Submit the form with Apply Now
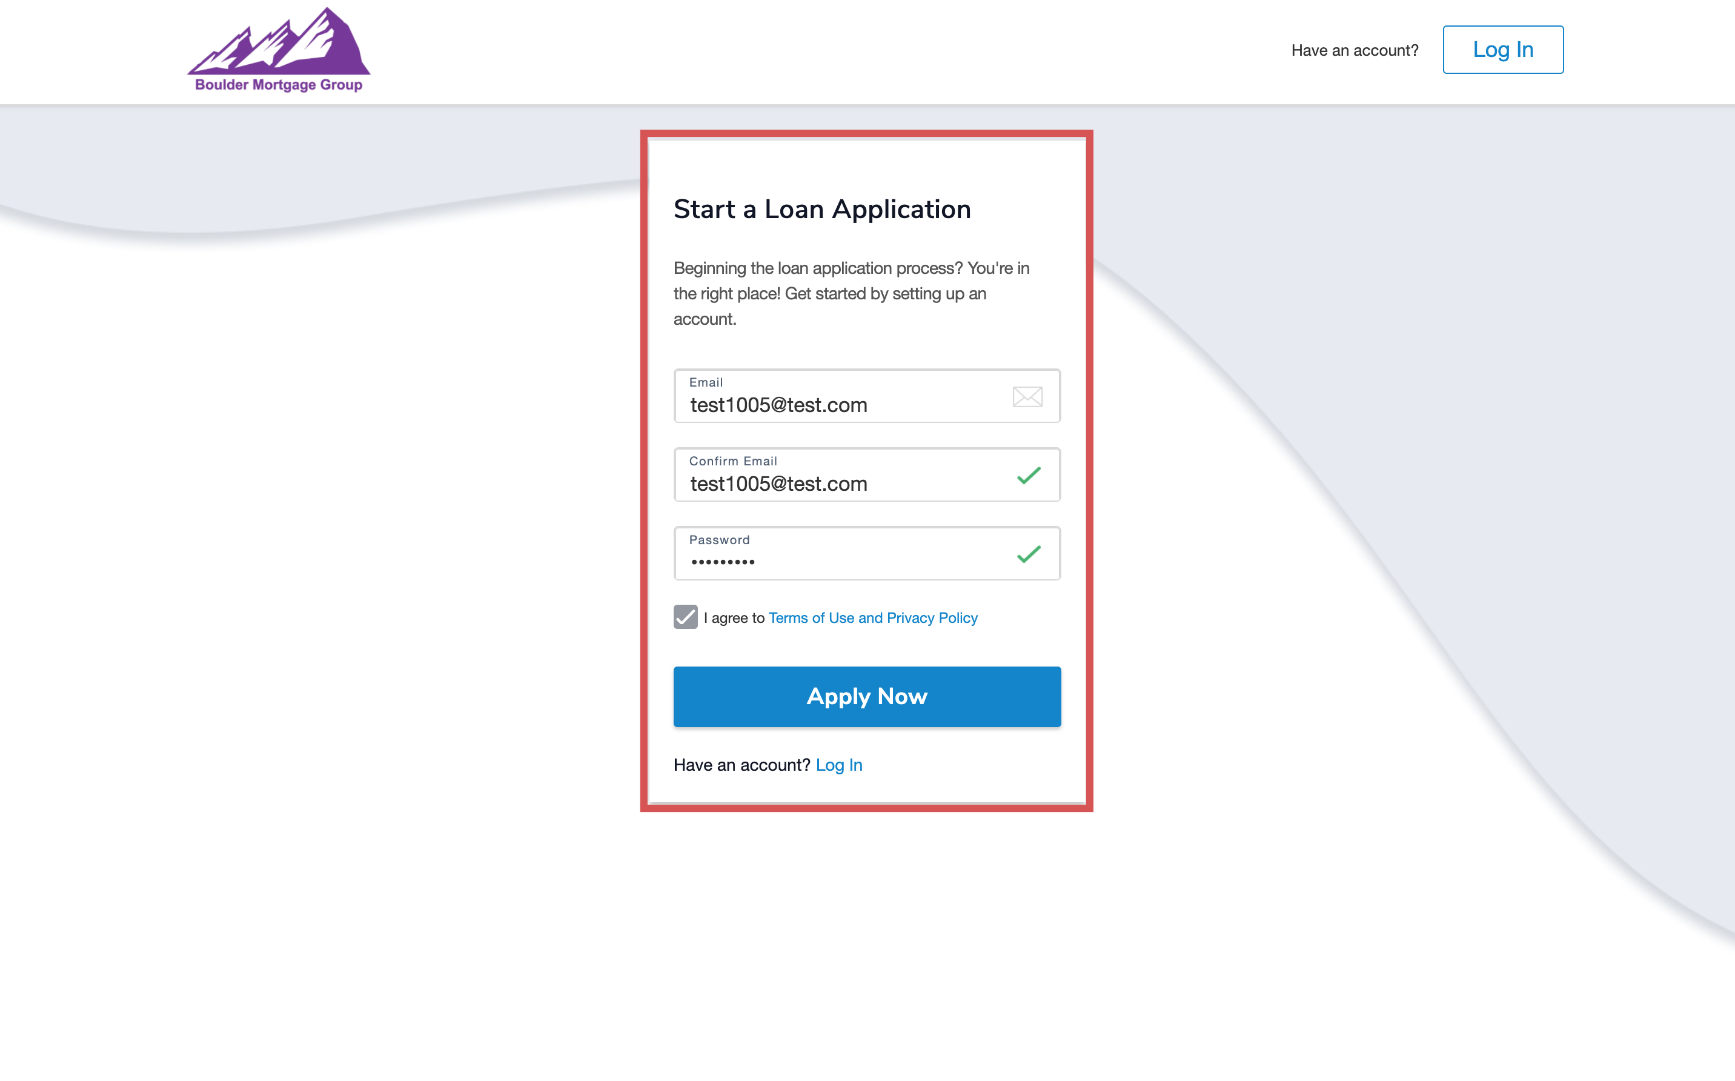The height and width of the screenshot is (1081, 1735). pyautogui.click(x=867, y=696)
